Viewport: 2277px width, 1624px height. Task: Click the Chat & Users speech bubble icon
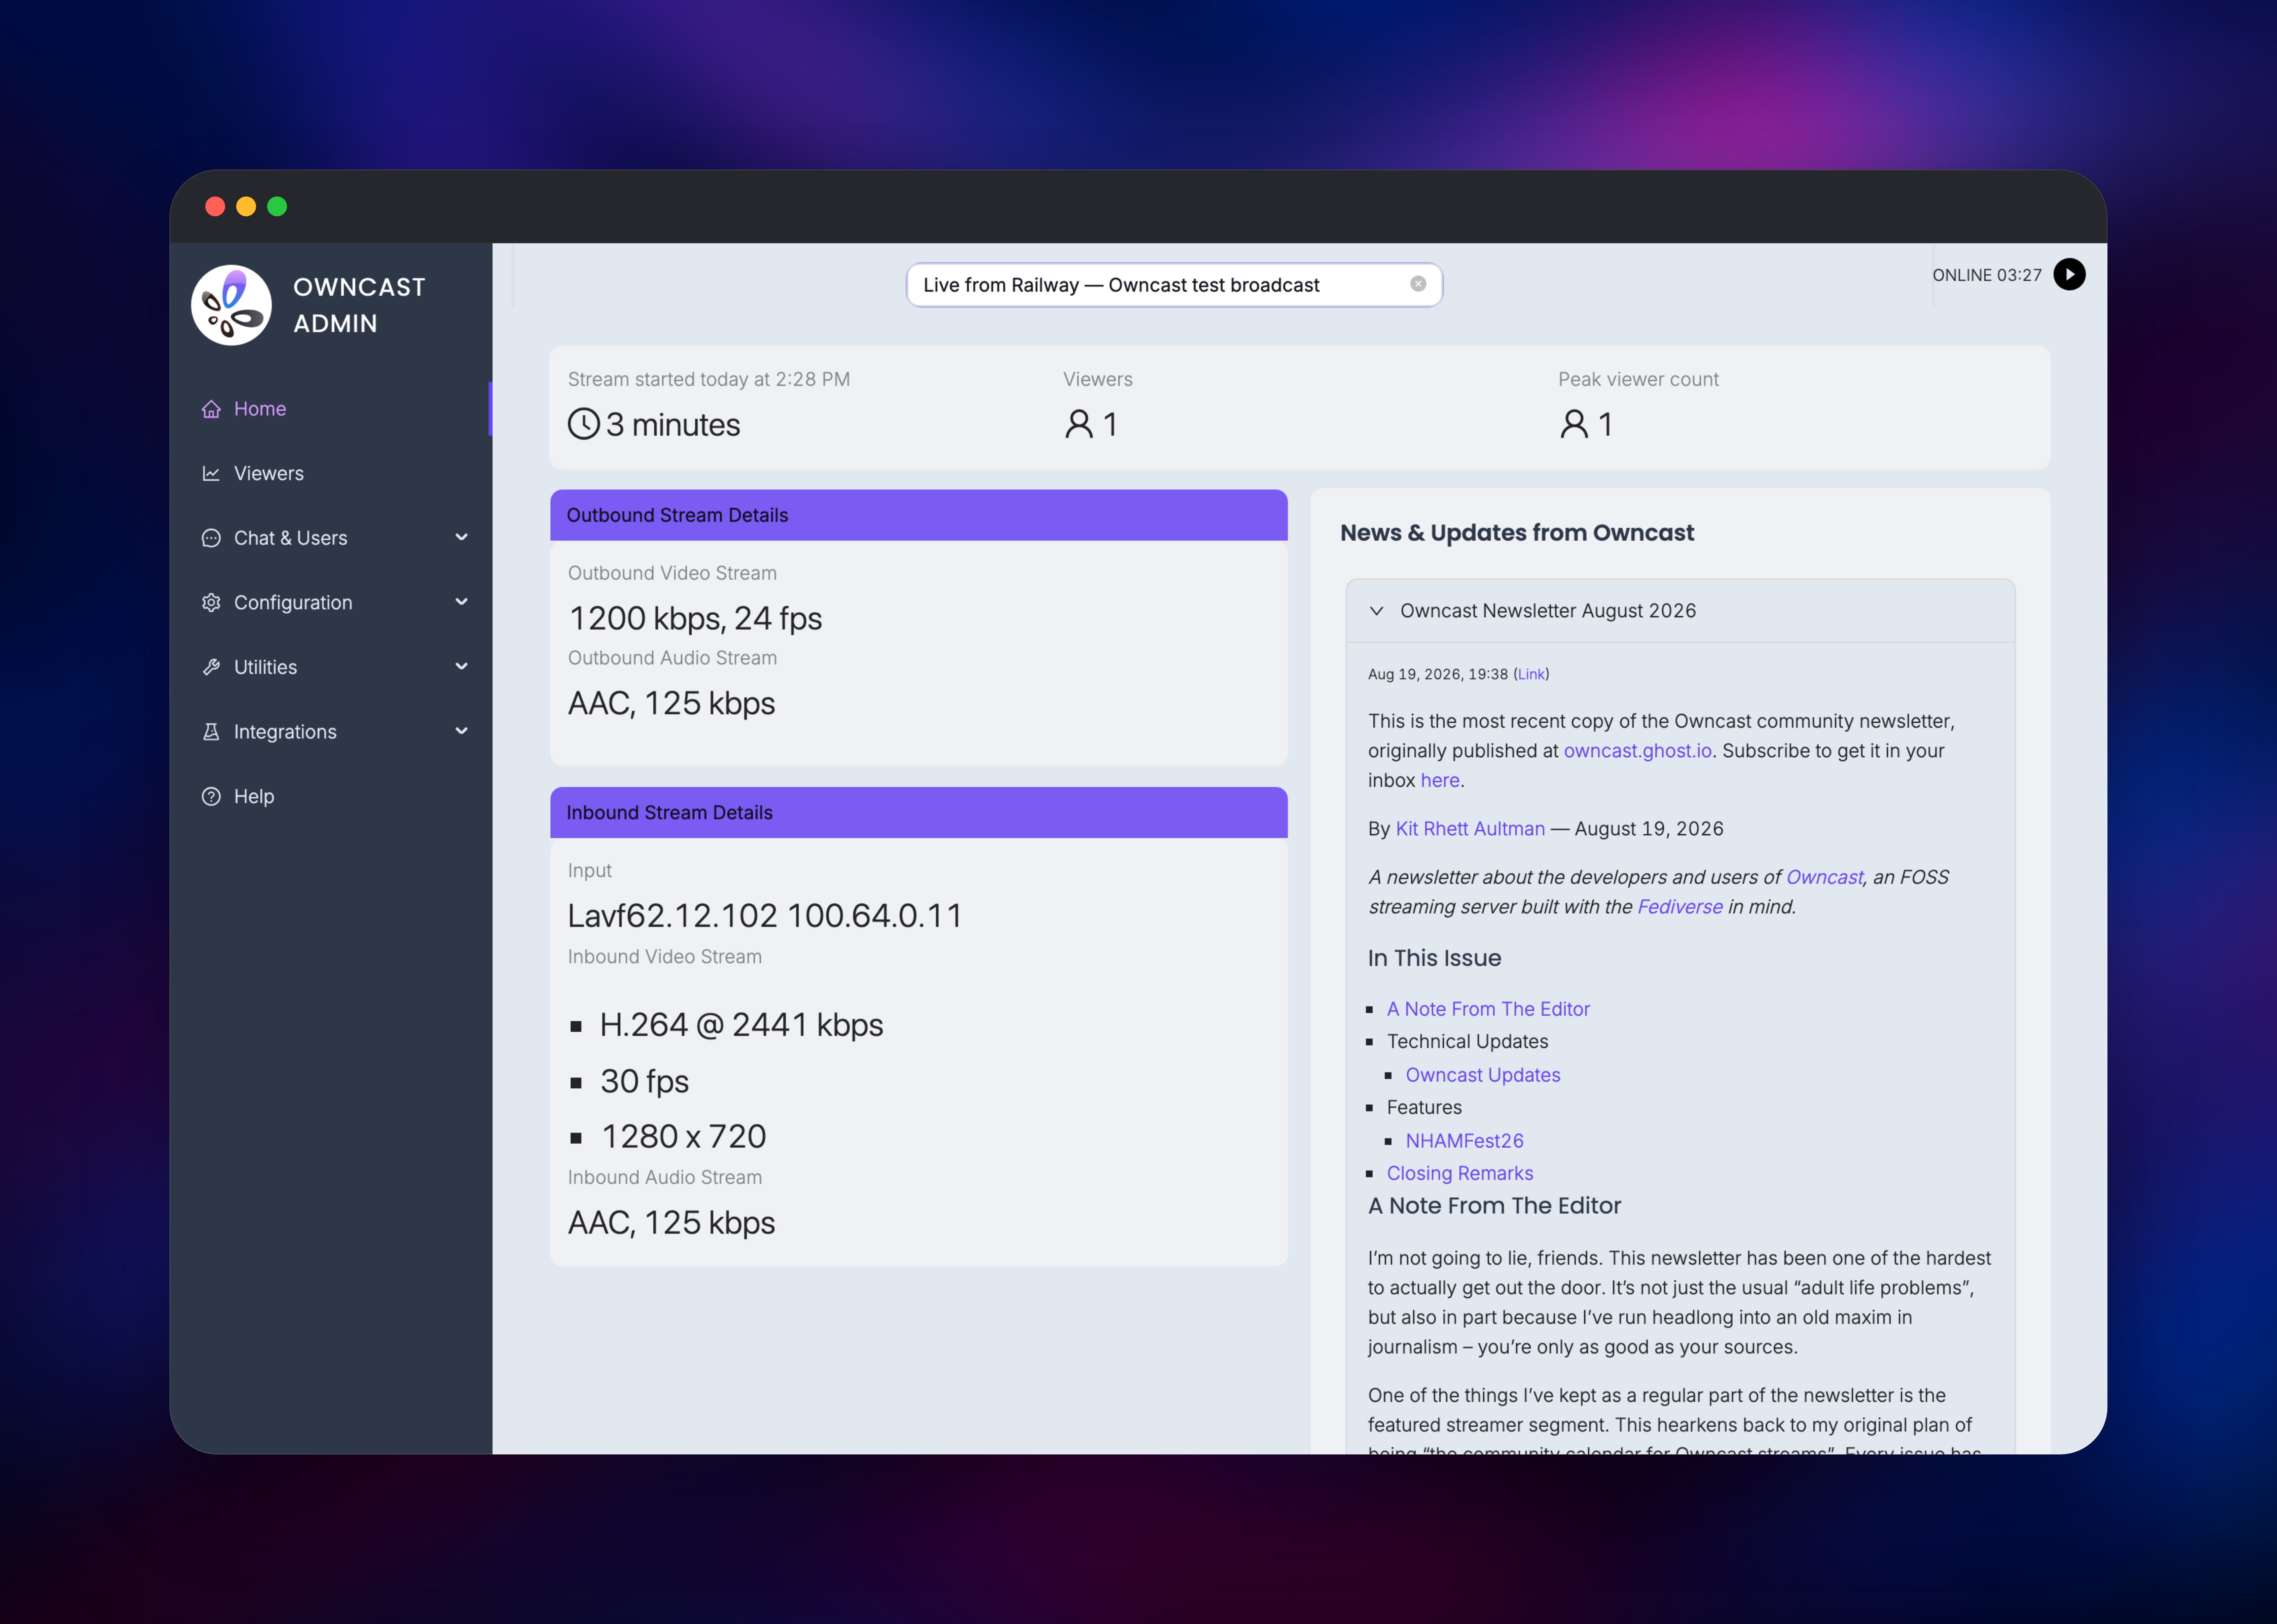tap(211, 538)
